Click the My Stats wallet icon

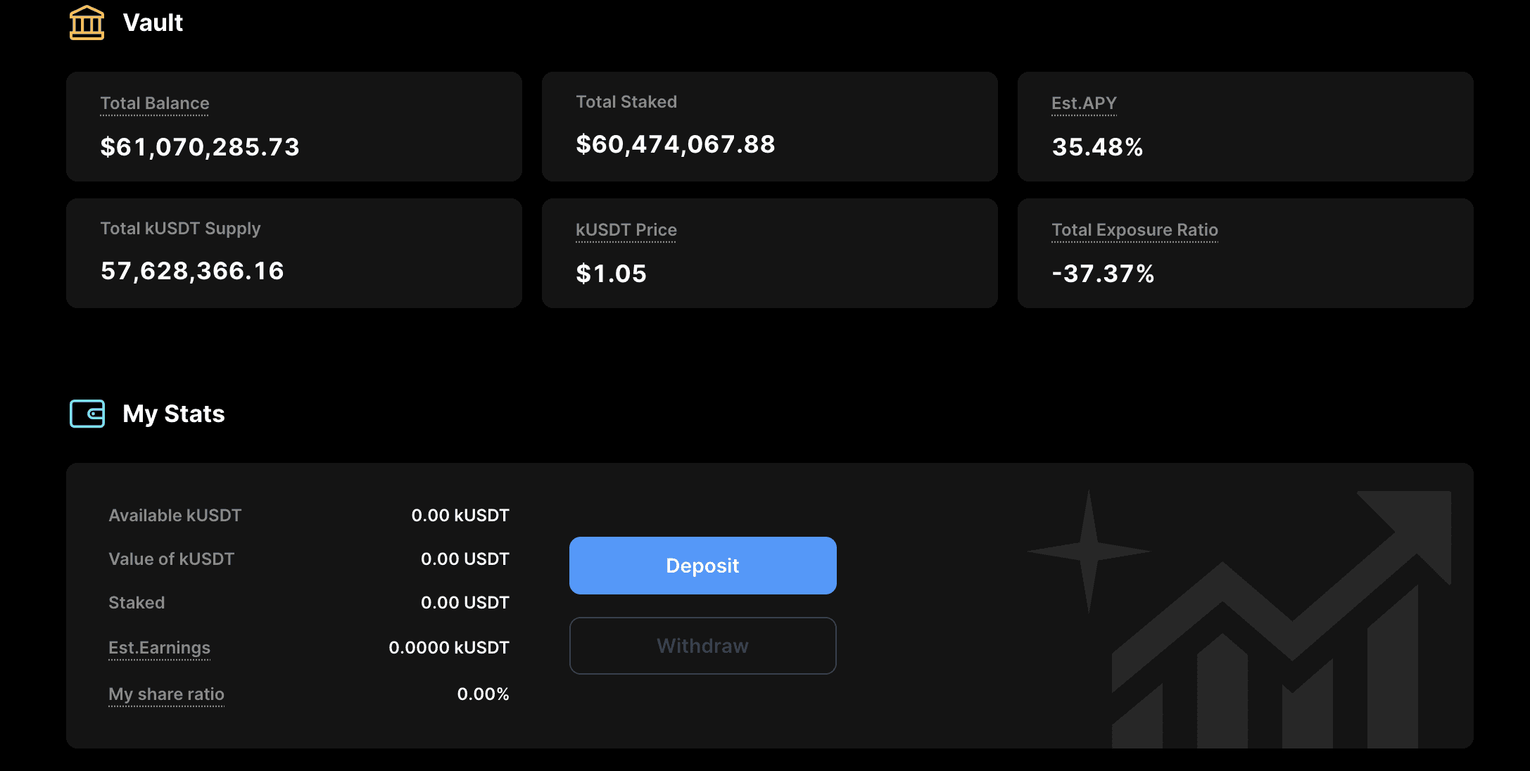pyautogui.click(x=87, y=414)
